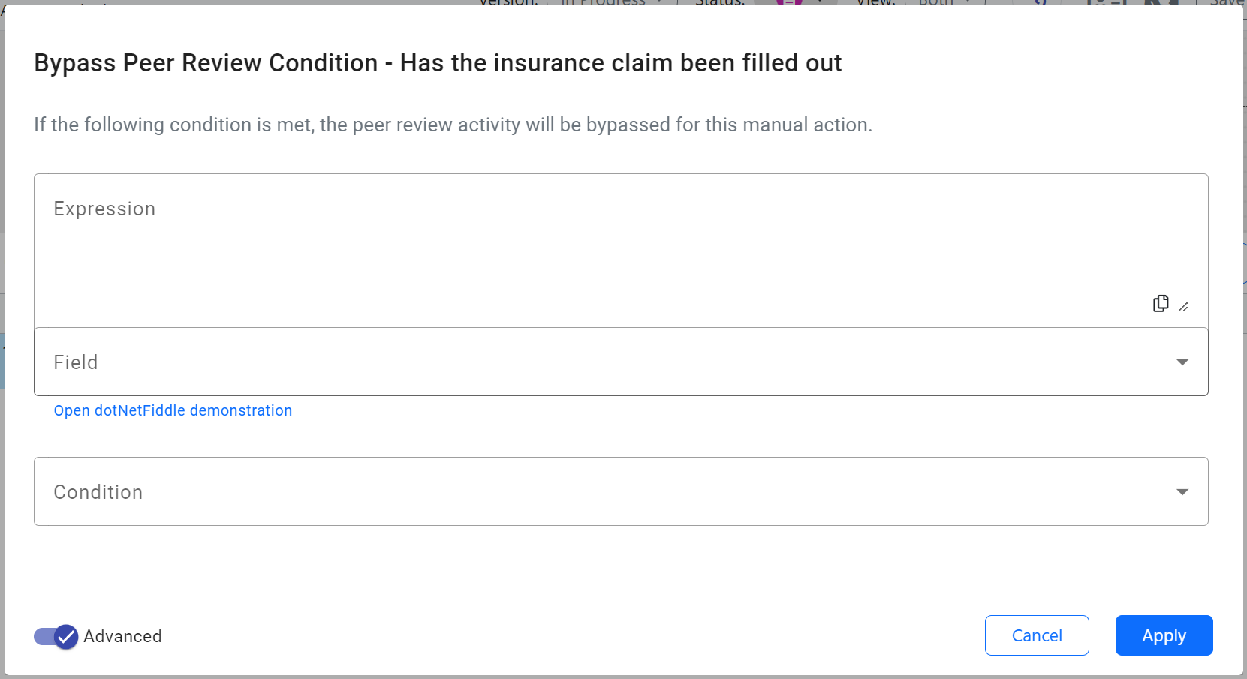Click the Field dropdown arrow

(x=1182, y=362)
